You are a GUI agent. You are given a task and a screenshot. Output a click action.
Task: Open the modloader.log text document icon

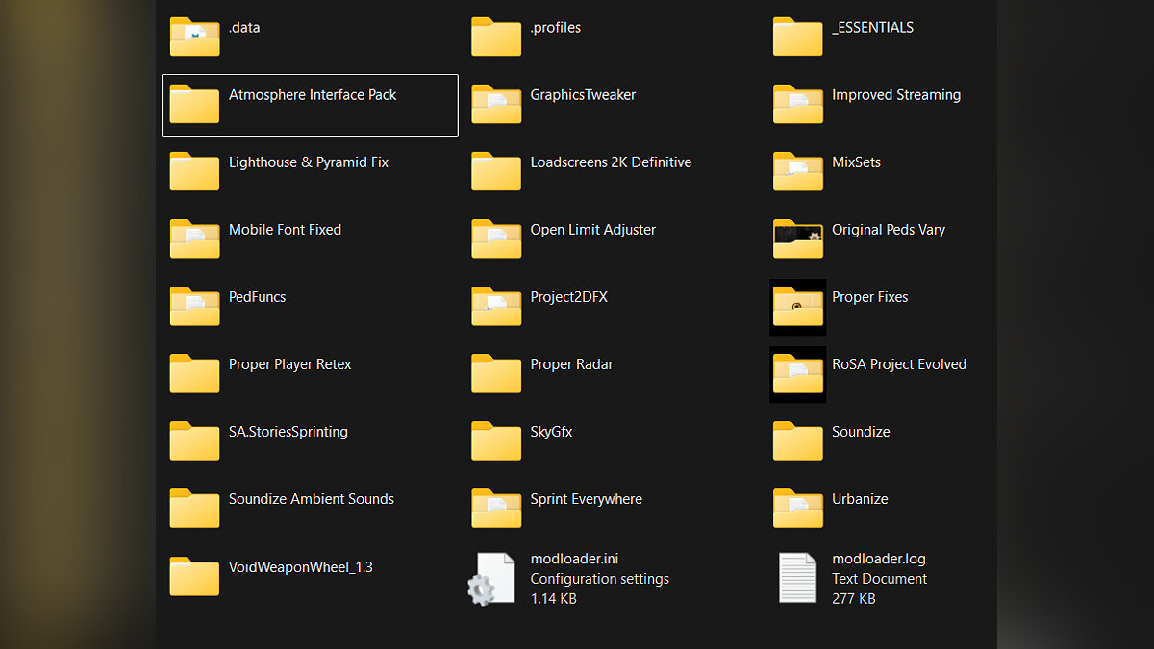797,578
